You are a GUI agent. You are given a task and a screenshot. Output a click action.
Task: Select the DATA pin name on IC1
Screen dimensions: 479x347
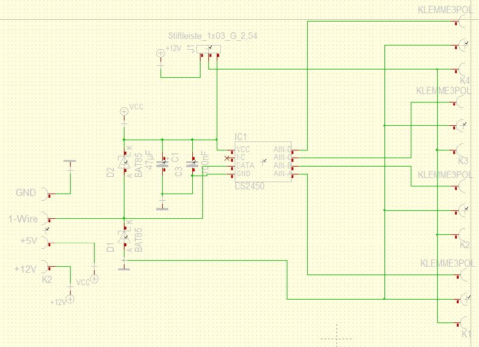point(245,165)
